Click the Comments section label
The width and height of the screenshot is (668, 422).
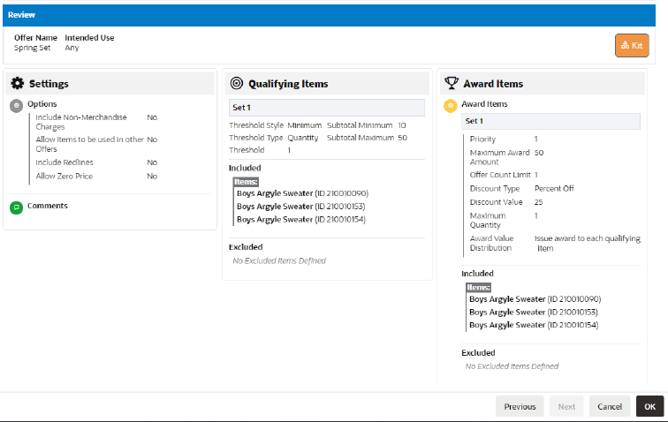tap(48, 206)
